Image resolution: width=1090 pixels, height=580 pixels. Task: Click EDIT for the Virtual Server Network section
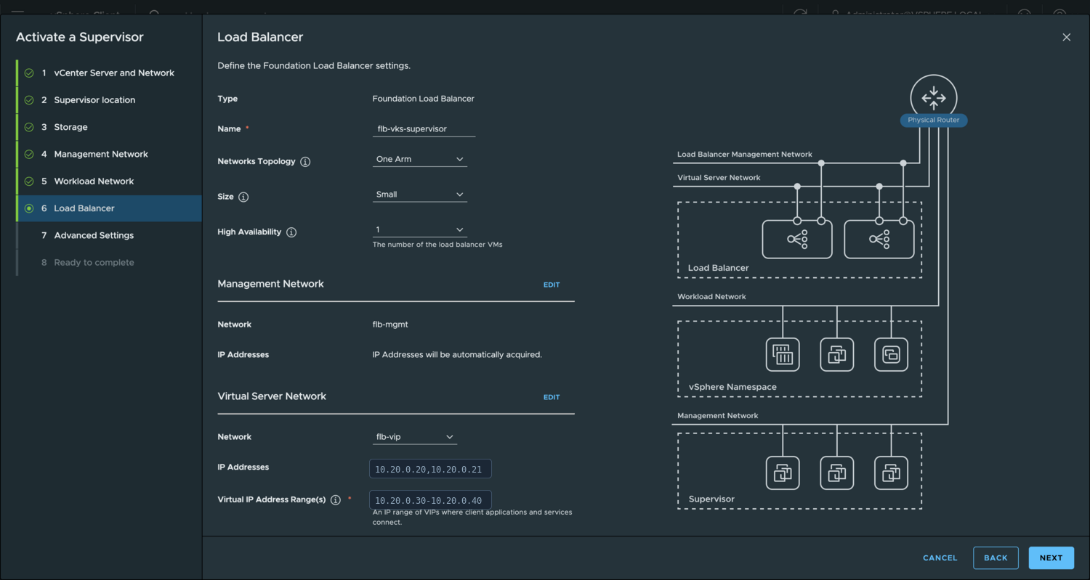pyautogui.click(x=552, y=397)
